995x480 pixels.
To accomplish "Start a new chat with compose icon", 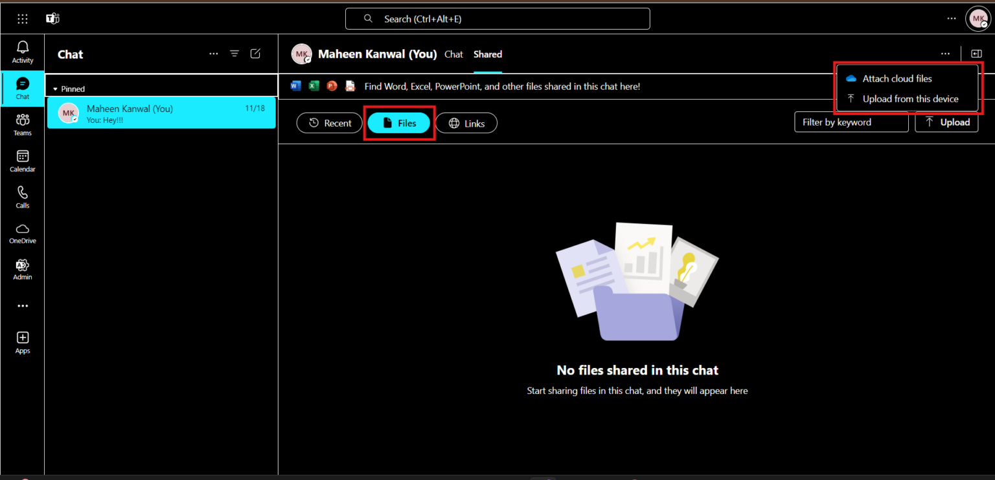I will click(x=255, y=54).
